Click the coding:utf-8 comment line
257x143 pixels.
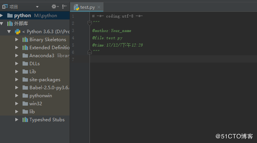tap(117, 16)
